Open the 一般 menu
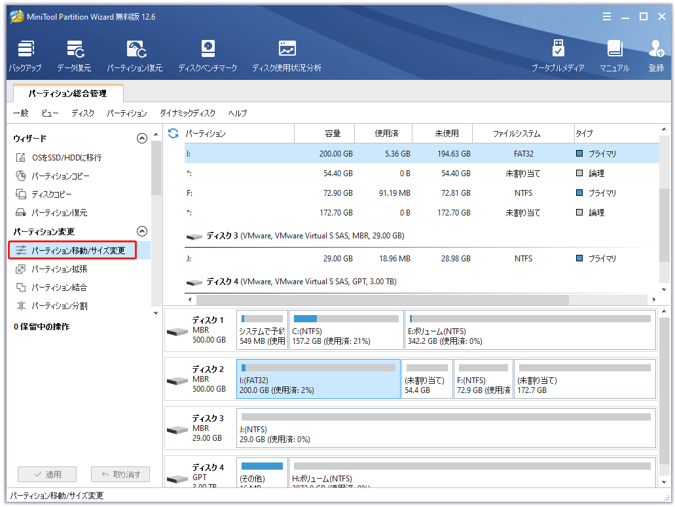Viewport: 675px width, 507px height. tap(21, 113)
